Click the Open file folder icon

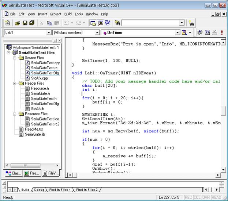click(x=17, y=23)
